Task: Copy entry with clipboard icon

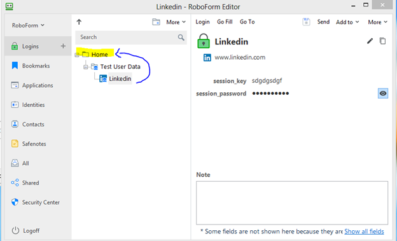Action: click(x=382, y=41)
